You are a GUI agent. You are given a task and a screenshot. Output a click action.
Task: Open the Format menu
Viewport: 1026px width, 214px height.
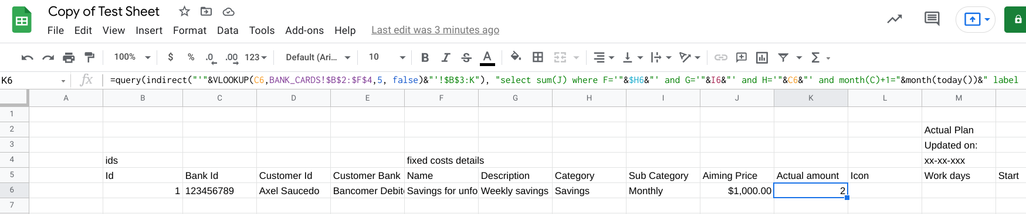[189, 30]
